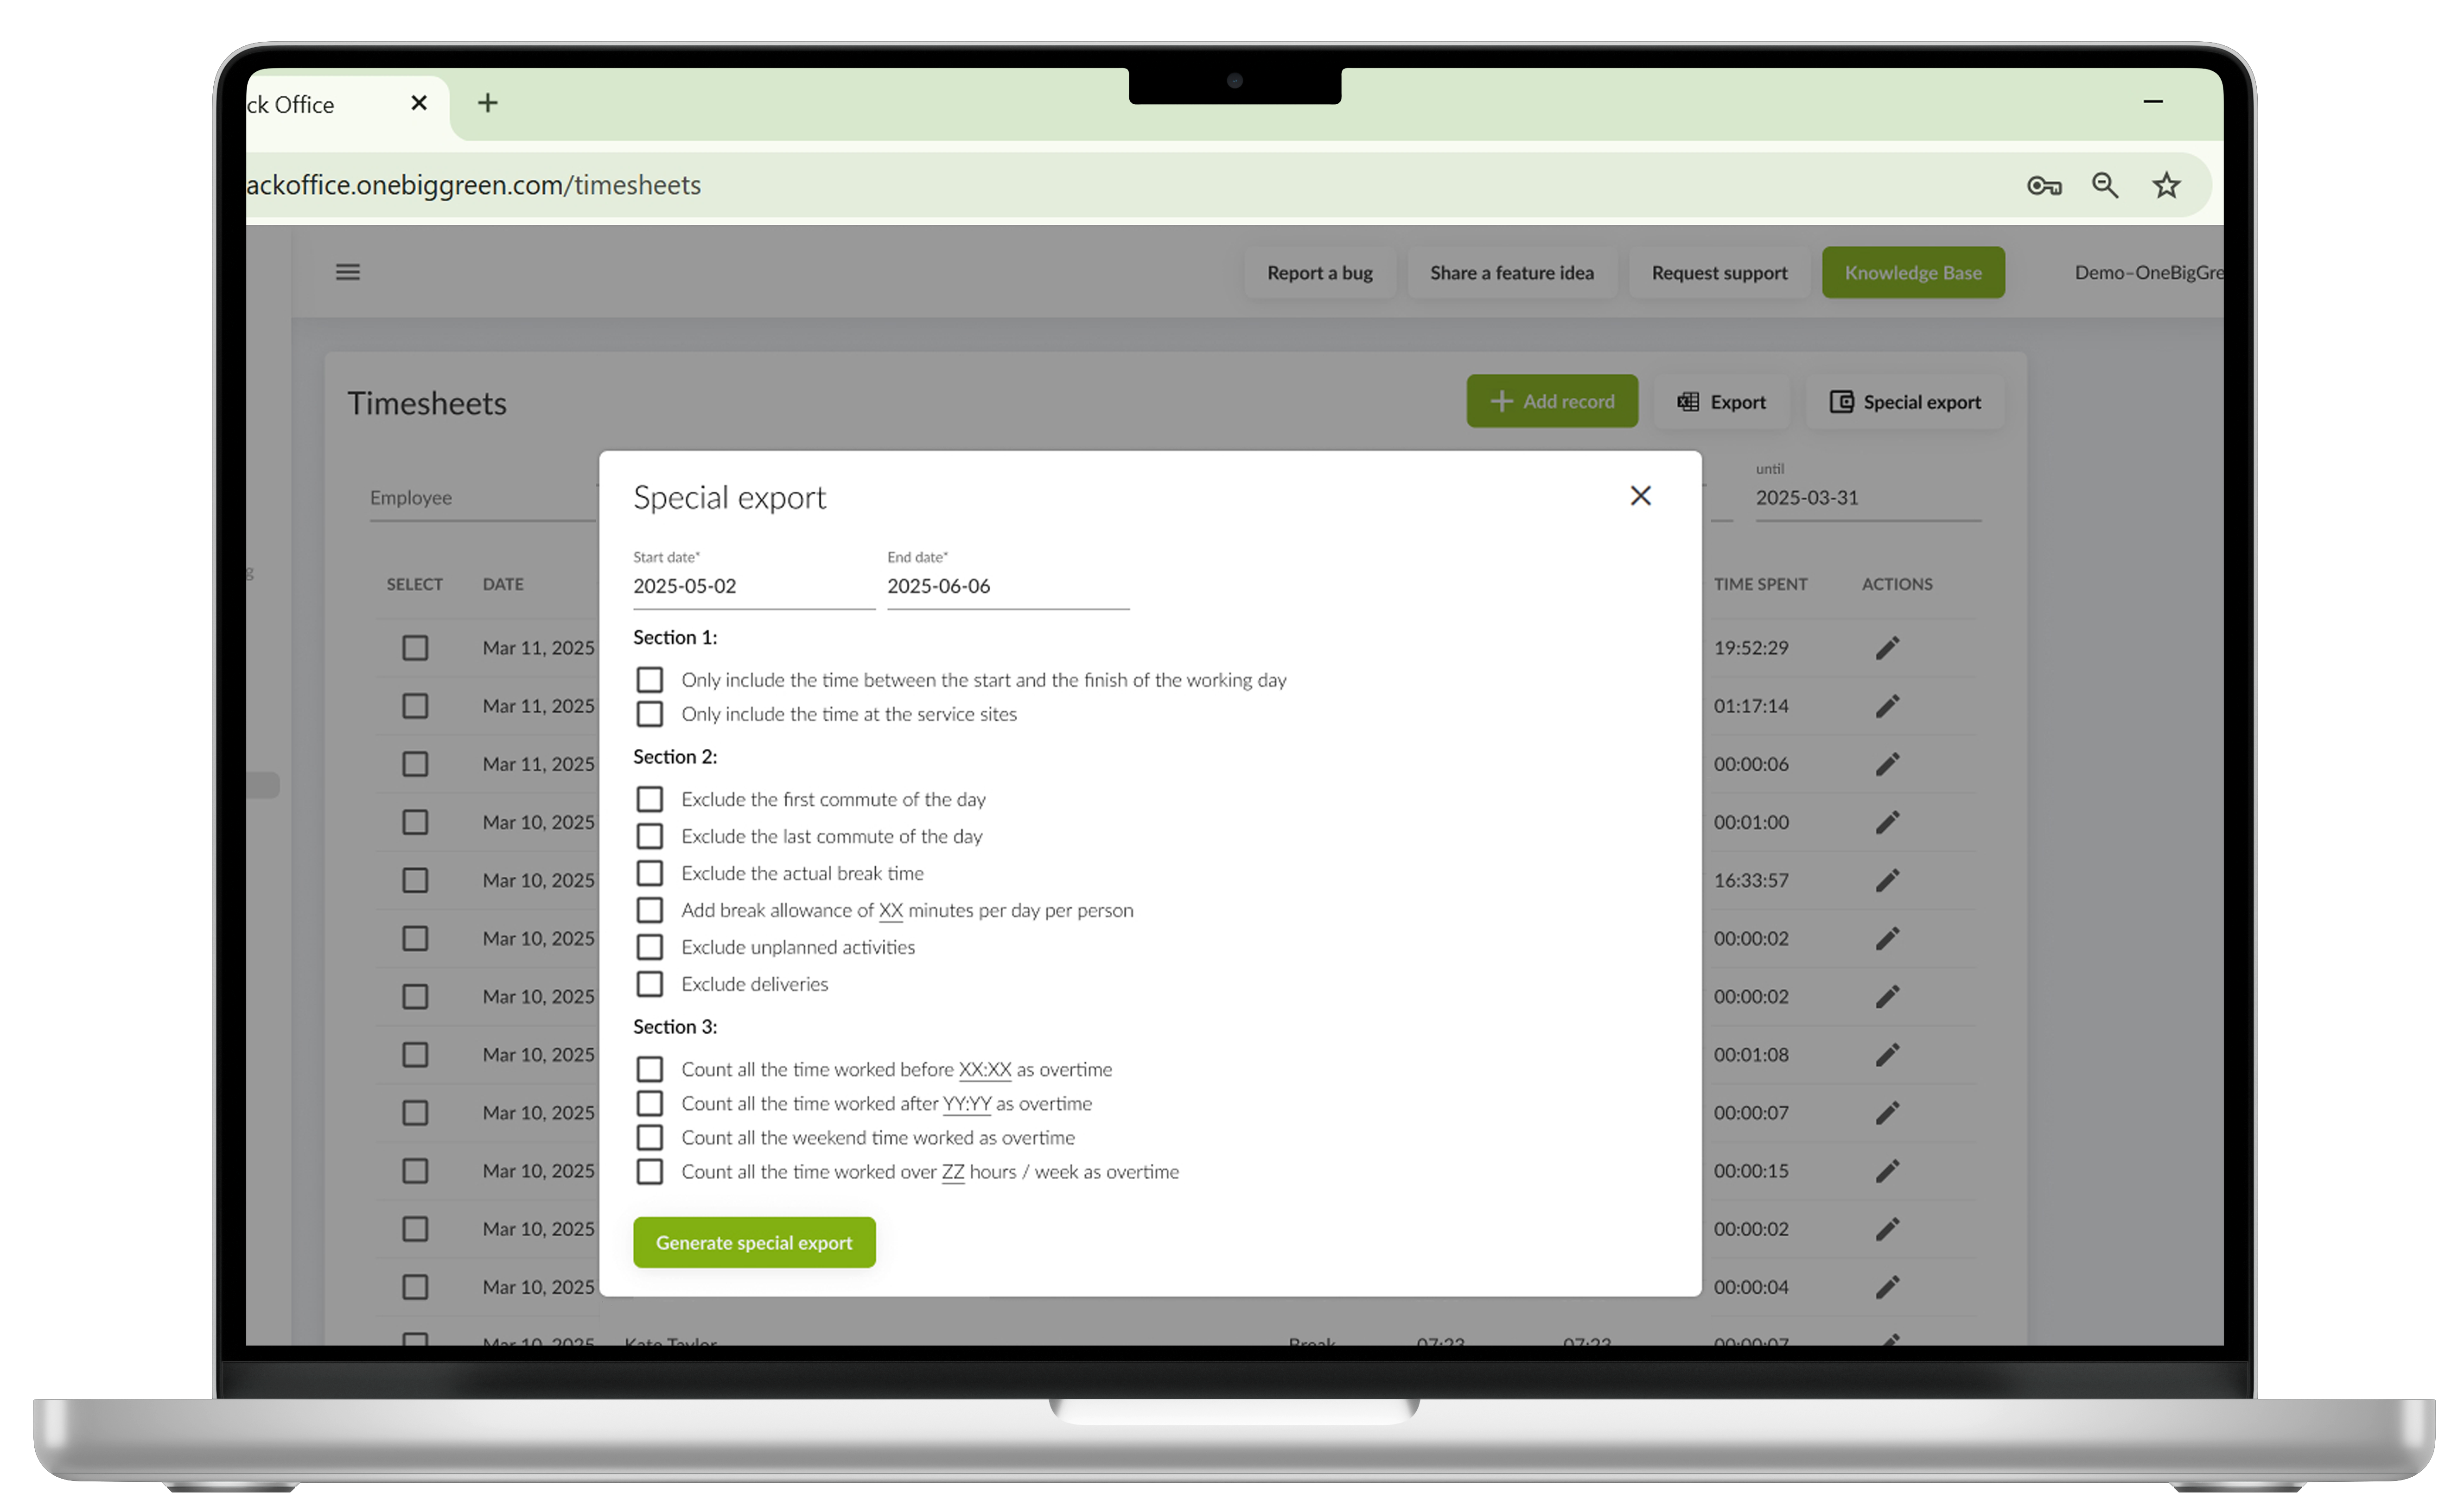Image resolution: width=2464 pixels, height=1505 pixels.
Task: Tick Count all weekend time as overtime
Action: click(x=649, y=1137)
